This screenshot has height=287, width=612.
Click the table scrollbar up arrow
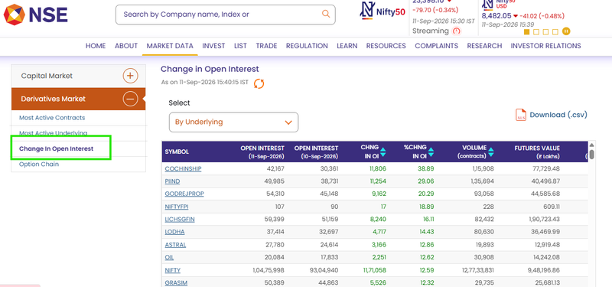pos(591,145)
